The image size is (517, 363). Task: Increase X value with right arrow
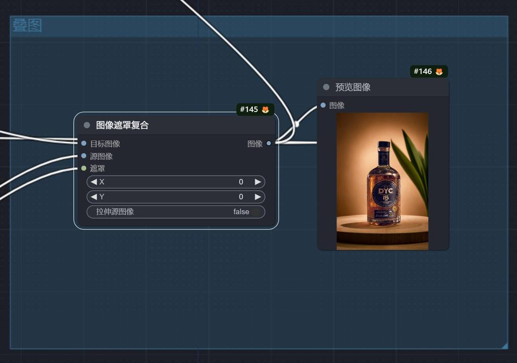pos(257,182)
